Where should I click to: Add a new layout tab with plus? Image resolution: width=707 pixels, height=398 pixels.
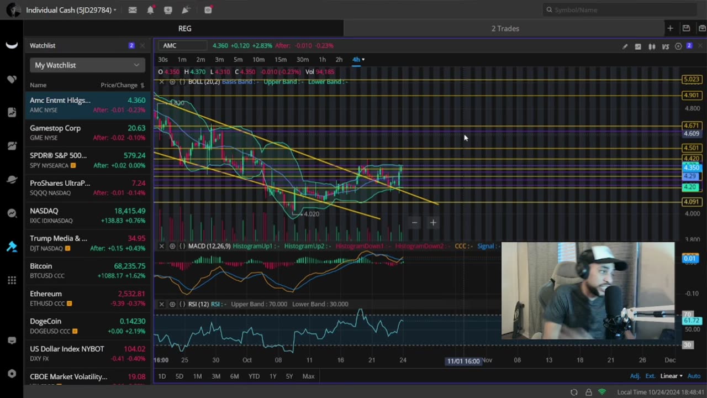point(670,28)
